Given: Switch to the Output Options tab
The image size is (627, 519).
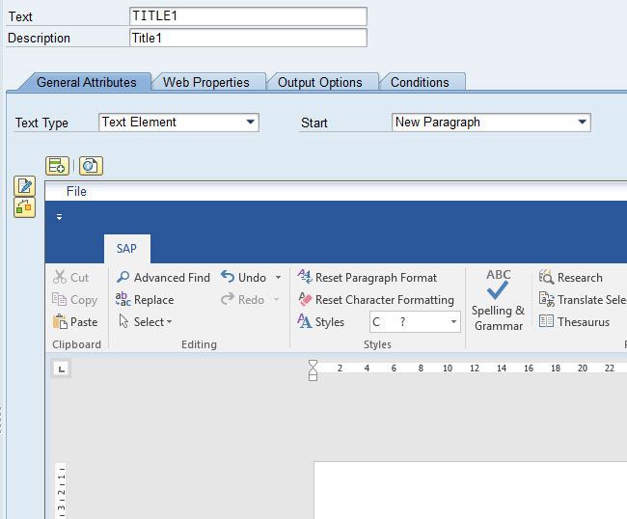Looking at the screenshot, I should point(319,83).
